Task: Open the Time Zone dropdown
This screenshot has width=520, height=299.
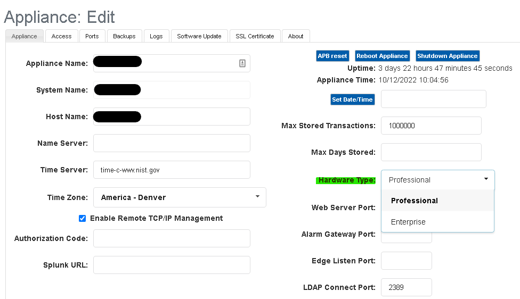Action: tap(180, 197)
